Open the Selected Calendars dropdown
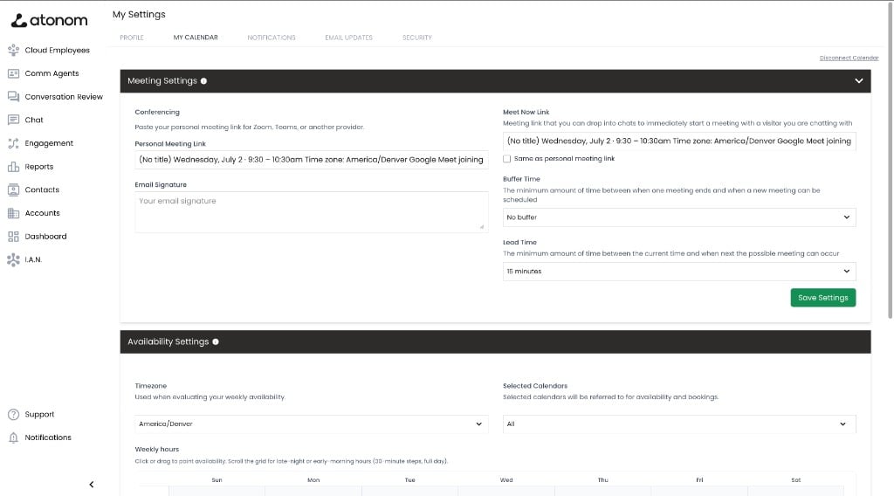Screen dimensions: 894x496 (x=679, y=424)
